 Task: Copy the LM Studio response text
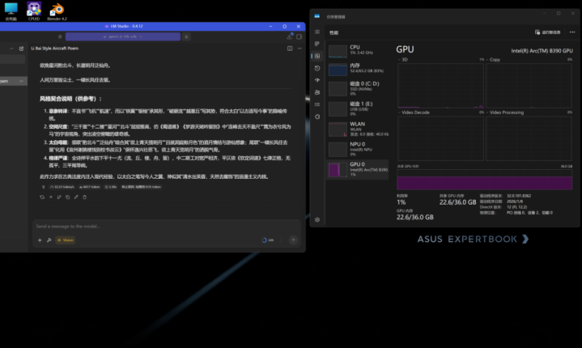coord(67,197)
